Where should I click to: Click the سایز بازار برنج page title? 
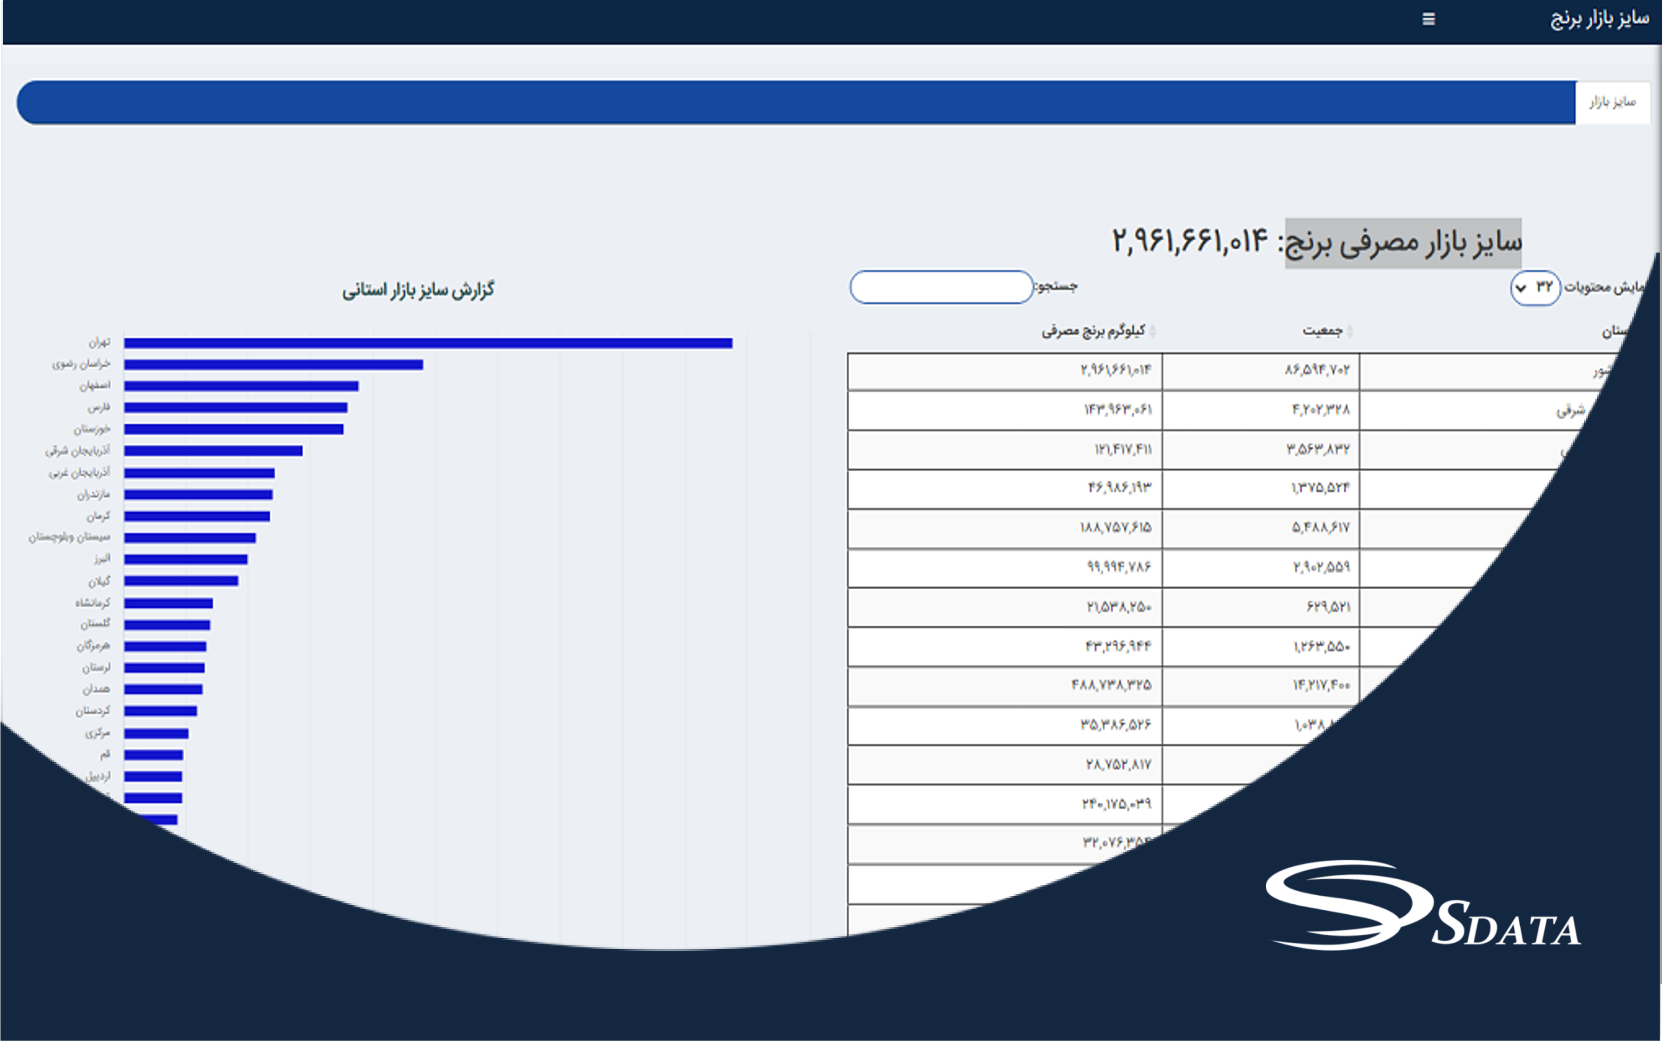pos(1599,19)
